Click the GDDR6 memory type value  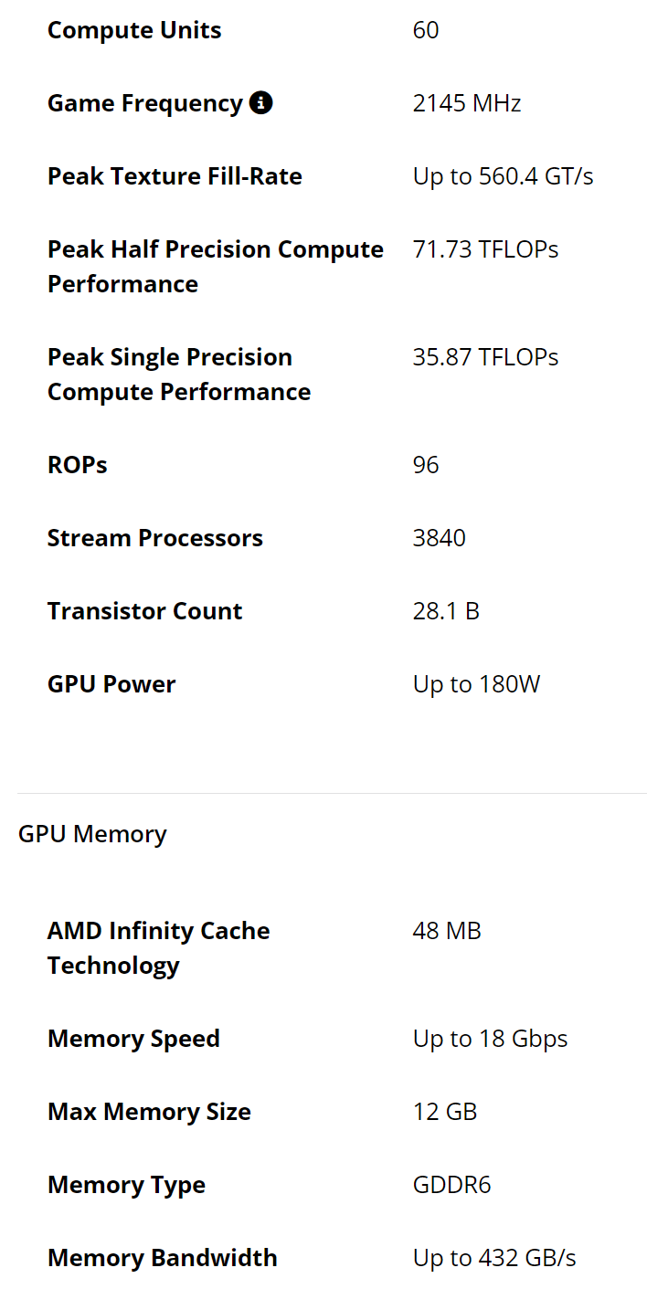point(451,1185)
